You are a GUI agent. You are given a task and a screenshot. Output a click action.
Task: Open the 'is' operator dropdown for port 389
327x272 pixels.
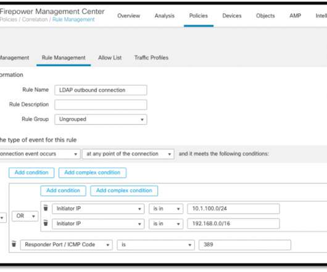click(x=155, y=245)
